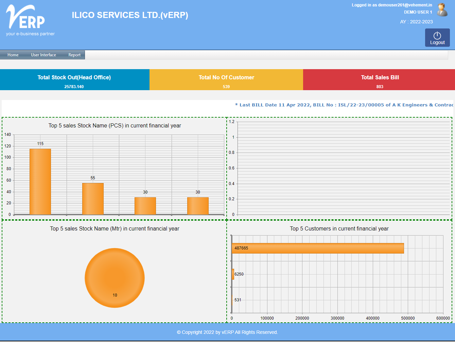455x342 pixels.
Task: Select the Total Sales Bill tile
Action: pos(379,80)
